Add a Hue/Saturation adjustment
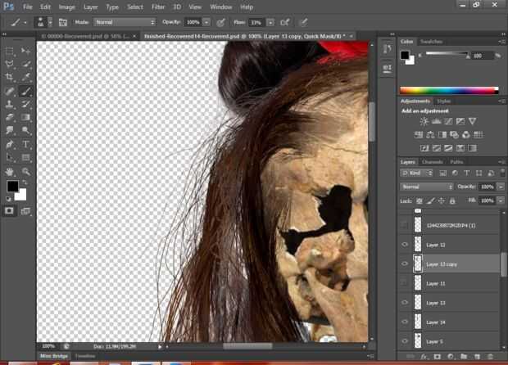This screenshot has width=508, height=365. (x=419, y=135)
